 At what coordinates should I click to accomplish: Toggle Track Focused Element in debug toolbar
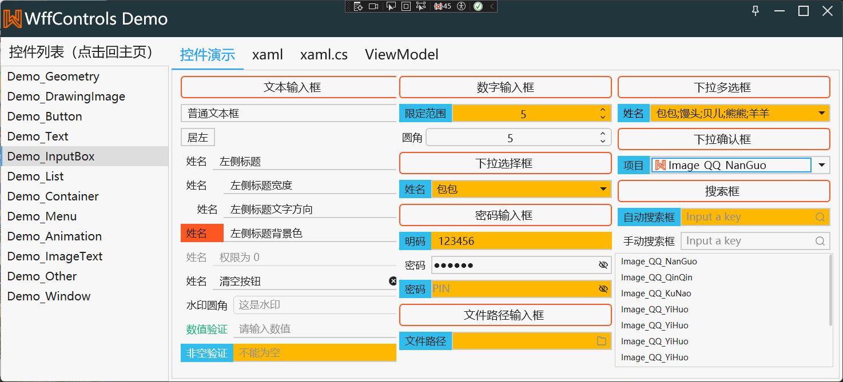pyautogui.click(x=421, y=6)
